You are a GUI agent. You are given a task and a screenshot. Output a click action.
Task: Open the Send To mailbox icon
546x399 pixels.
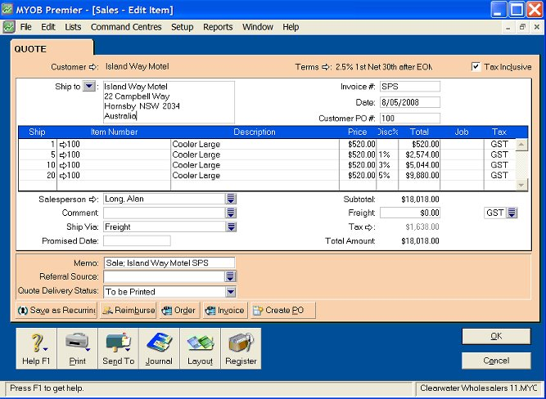pyautogui.click(x=119, y=348)
